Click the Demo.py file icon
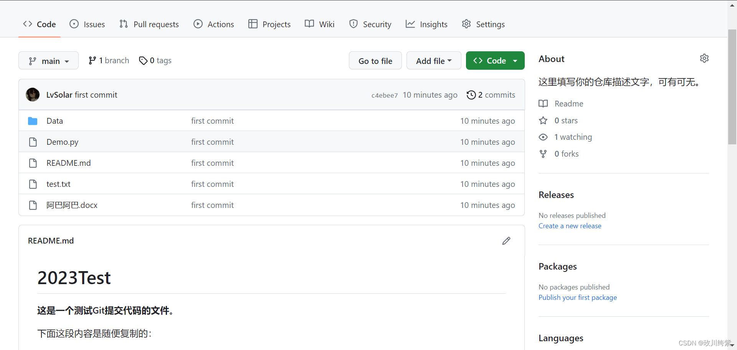The height and width of the screenshot is (350, 737). click(x=33, y=142)
